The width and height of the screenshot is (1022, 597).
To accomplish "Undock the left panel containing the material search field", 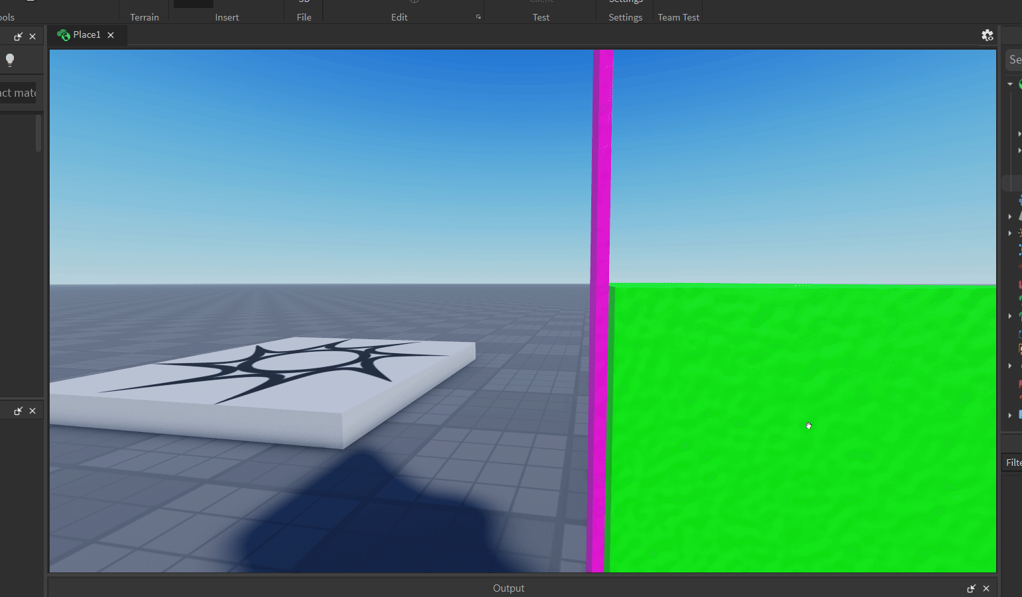I will click(19, 36).
